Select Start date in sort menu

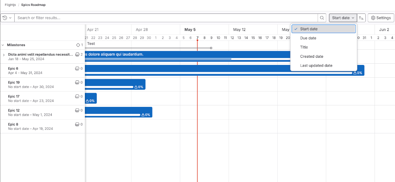(x=324, y=29)
